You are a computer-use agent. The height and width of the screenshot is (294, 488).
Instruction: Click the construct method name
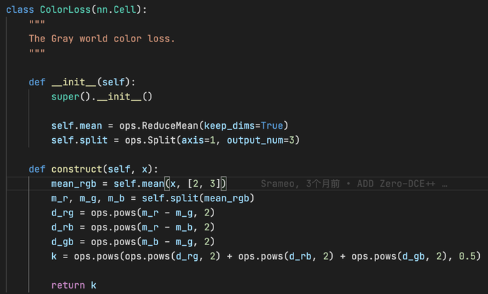77,169
